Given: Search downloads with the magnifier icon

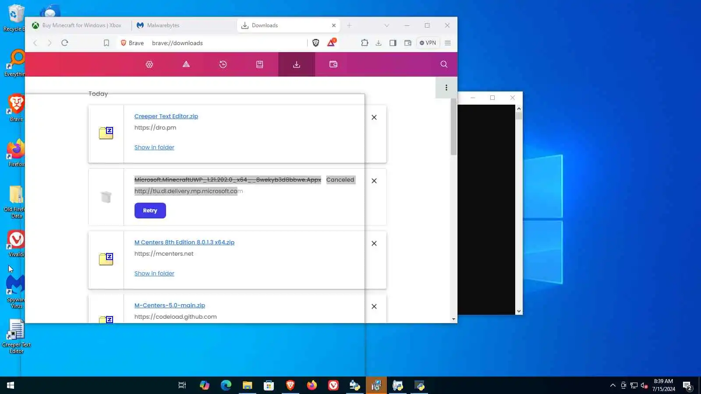Looking at the screenshot, I should (x=444, y=64).
